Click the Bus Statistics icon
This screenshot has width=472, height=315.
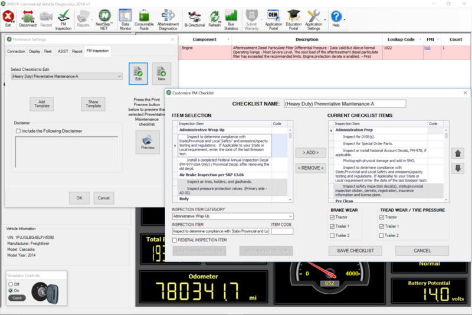click(x=231, y=18)
